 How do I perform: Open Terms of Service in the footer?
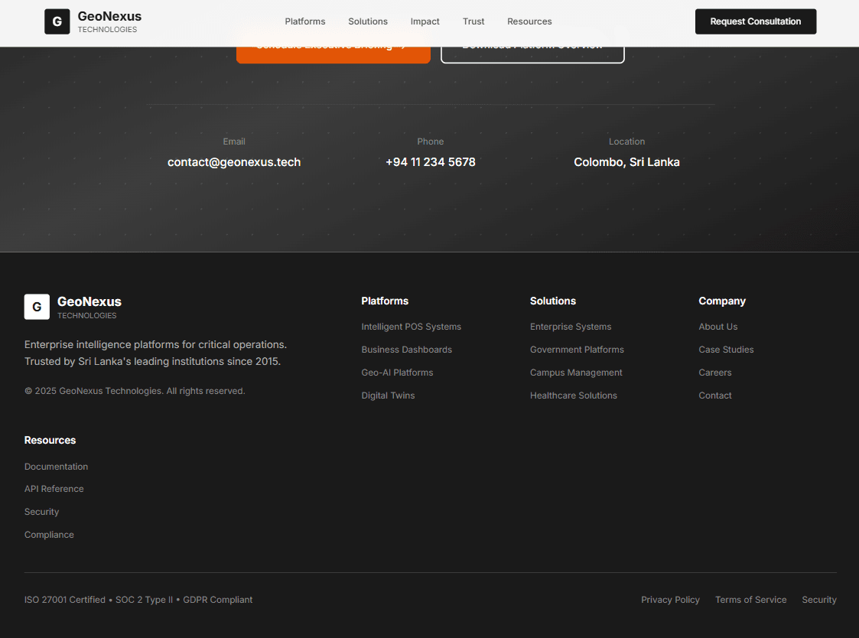tap(750, 599)
